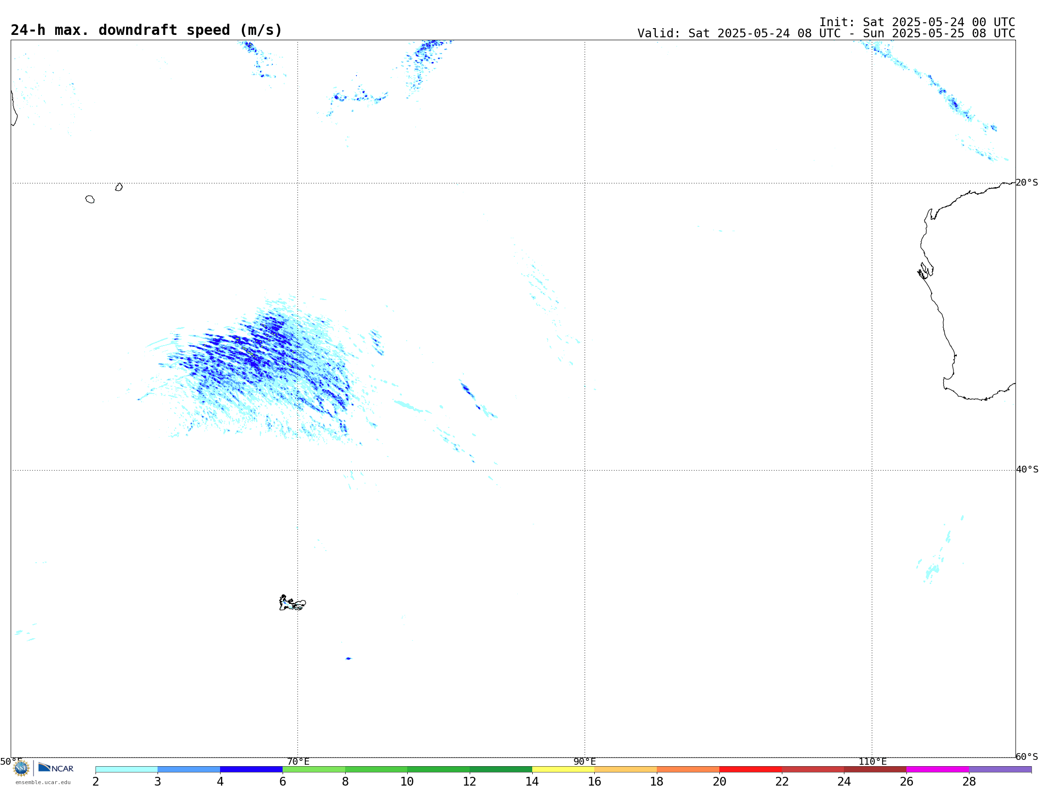This screenshot has height=788, width=1047.
Task: Click the dark red 24–26 m/s swatch
Action: (x=875, y=770)
